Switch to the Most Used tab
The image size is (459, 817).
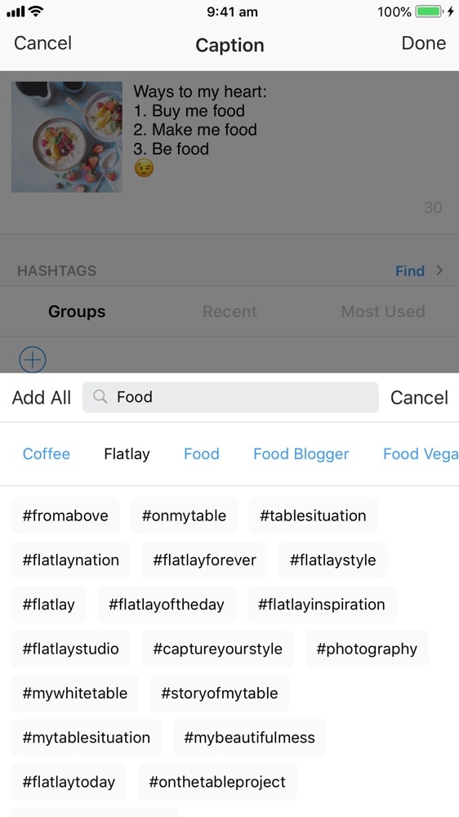[383, 311]
